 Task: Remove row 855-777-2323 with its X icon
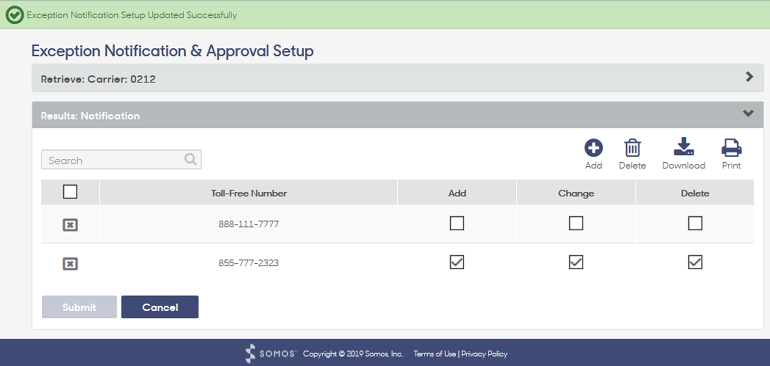coord(70,263)
